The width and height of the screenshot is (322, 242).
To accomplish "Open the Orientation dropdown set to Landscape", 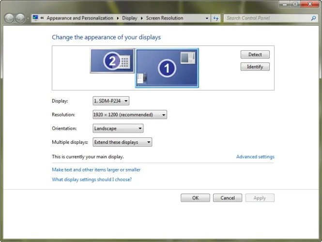I will pyautogui.click(x=118, y=128).
